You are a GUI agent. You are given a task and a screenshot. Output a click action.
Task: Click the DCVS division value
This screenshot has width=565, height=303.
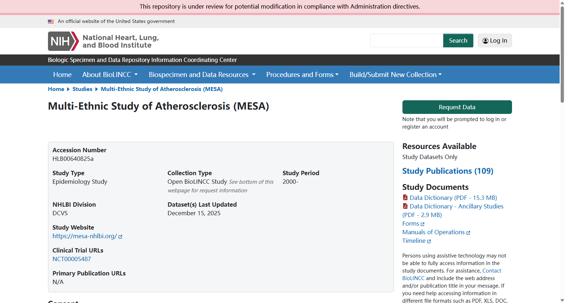point(60,213)
